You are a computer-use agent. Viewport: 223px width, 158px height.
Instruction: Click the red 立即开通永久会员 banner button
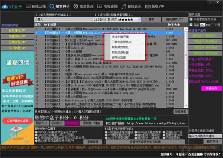tap(17, 121)
